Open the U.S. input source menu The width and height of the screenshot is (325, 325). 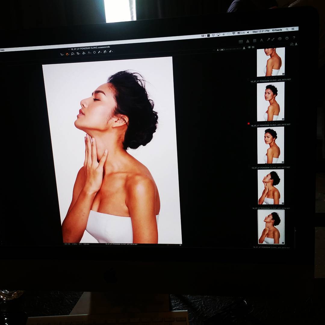[241, 33]
